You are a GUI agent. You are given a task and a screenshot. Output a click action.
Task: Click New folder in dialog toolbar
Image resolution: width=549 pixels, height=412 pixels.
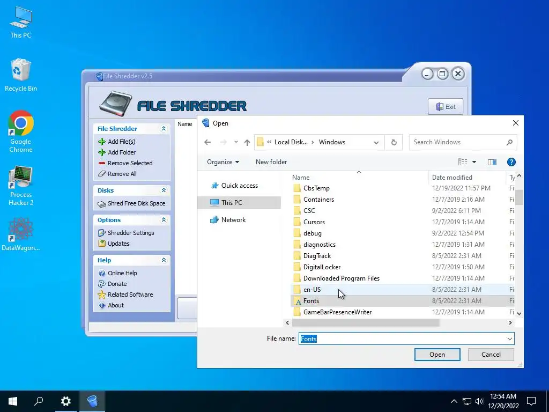coord(271,162)
